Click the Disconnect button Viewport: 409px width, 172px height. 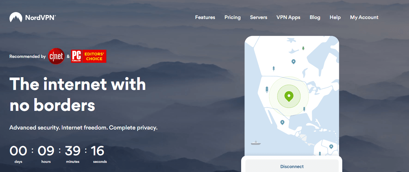point(292,166)
